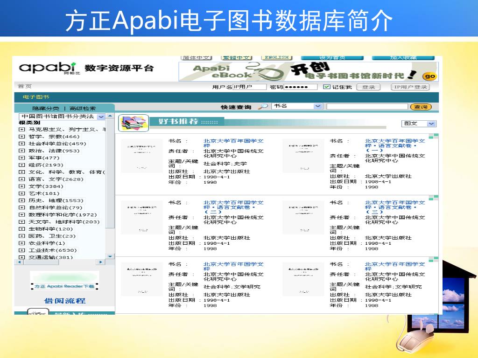Expand the 生物科学(120) category
The width and height of the screenshot is (478, 358).
(x=21, y=228)
